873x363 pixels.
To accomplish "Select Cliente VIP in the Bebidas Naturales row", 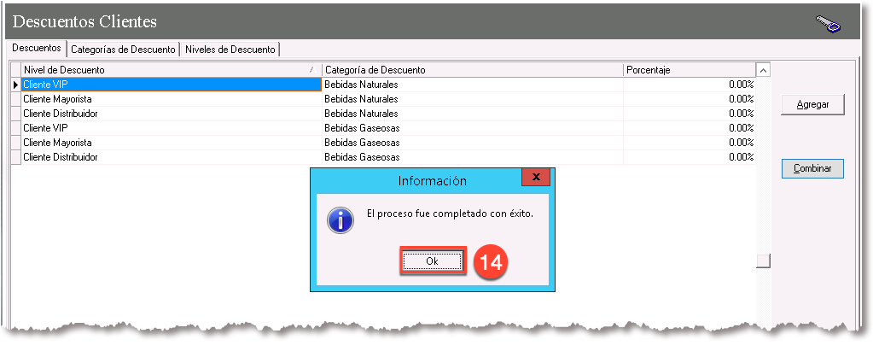I will pos(172,85).
